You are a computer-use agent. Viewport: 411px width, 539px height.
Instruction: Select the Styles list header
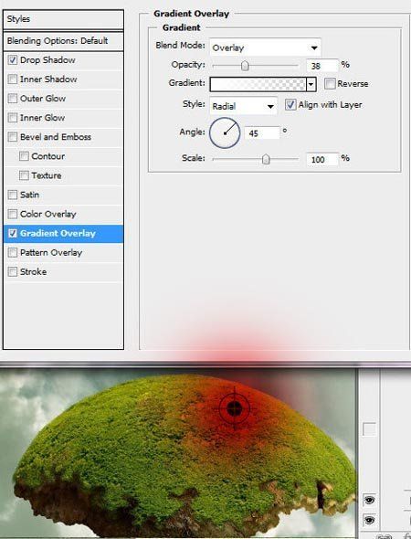coord(63,19)
